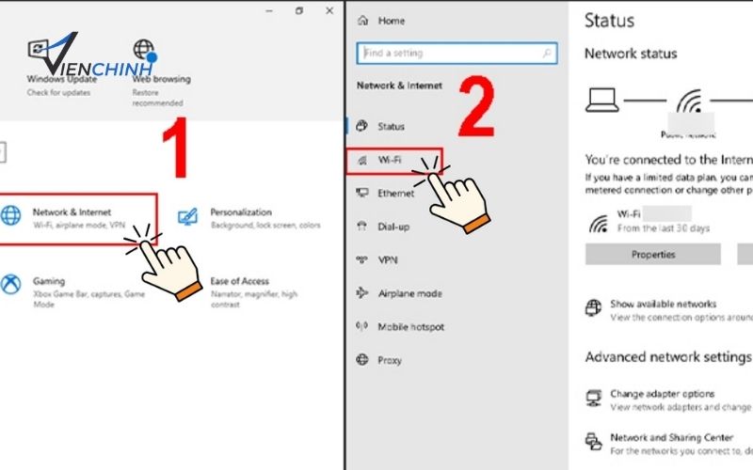Screen dimensions: 753x470
Task: Click the Network and Sharing Center icon
Action: (594, 441)
